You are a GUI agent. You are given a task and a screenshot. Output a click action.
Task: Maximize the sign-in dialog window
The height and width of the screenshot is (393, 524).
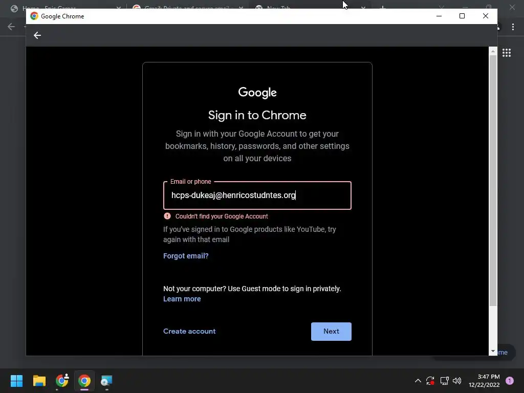(462, 16)
